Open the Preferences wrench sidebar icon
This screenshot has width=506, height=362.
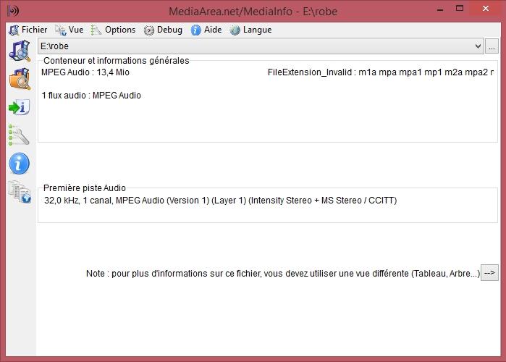tap(19, 135)
